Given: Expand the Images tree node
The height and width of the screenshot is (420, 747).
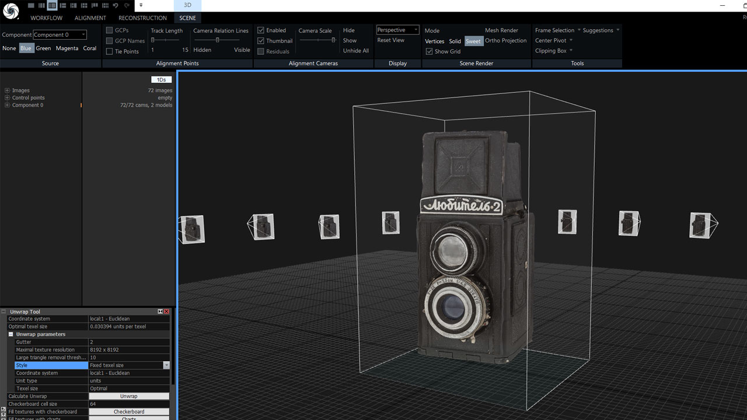Looking at the screenshot, I should click(x=7, y=90).
